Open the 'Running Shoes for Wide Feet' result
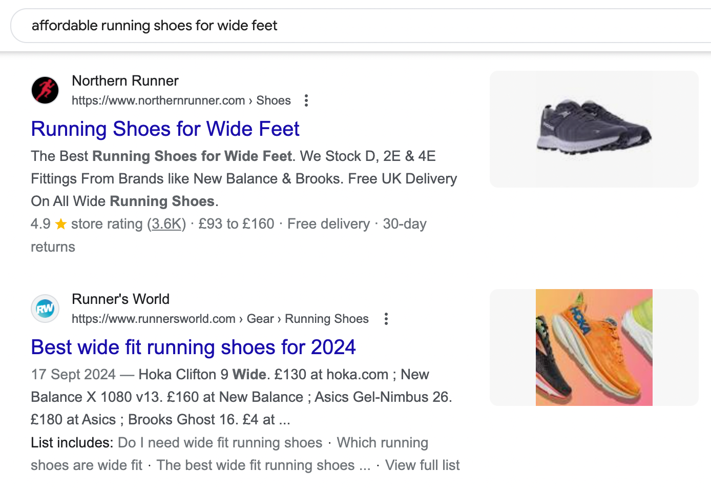This screenshot has height=491, width=711. pyautogui.click(x=165, y=129)
